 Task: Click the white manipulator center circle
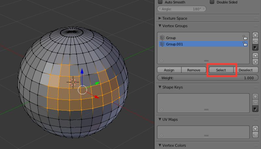coord(83,90)
